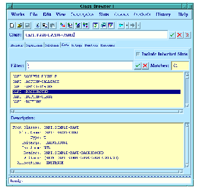The width and height of the screenshot is (200, 190).
Task: Switch to the Subclasses tab
Action: click(x=52, y=45)
